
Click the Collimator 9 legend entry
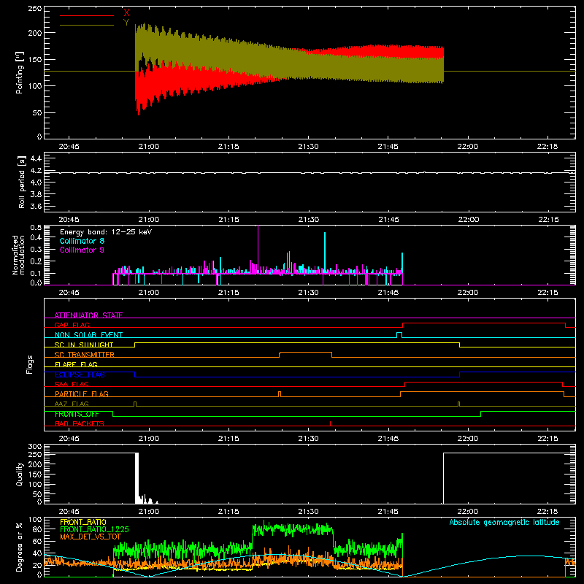tap(82, 250)
